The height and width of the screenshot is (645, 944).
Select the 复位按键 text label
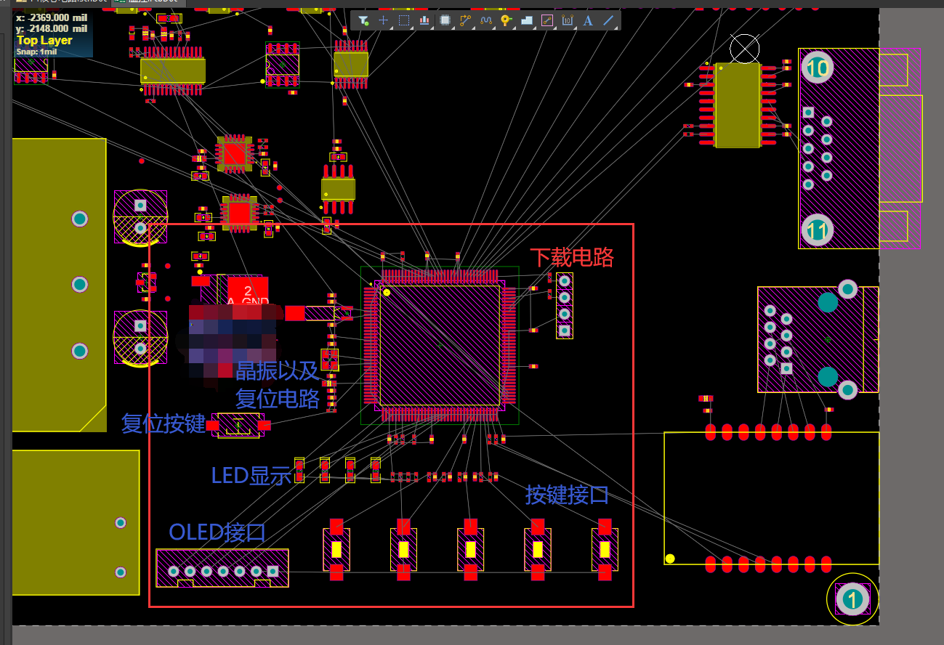pos(164,423)
